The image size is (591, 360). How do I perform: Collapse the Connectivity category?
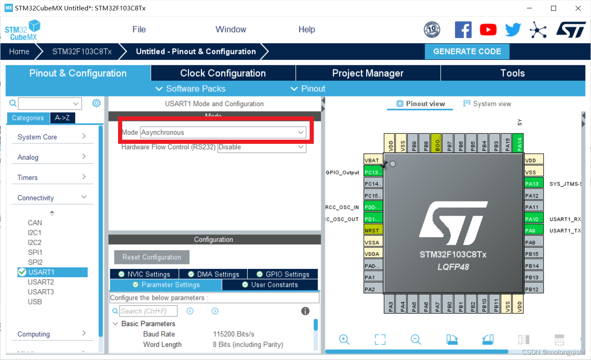(x=52, y=197)
